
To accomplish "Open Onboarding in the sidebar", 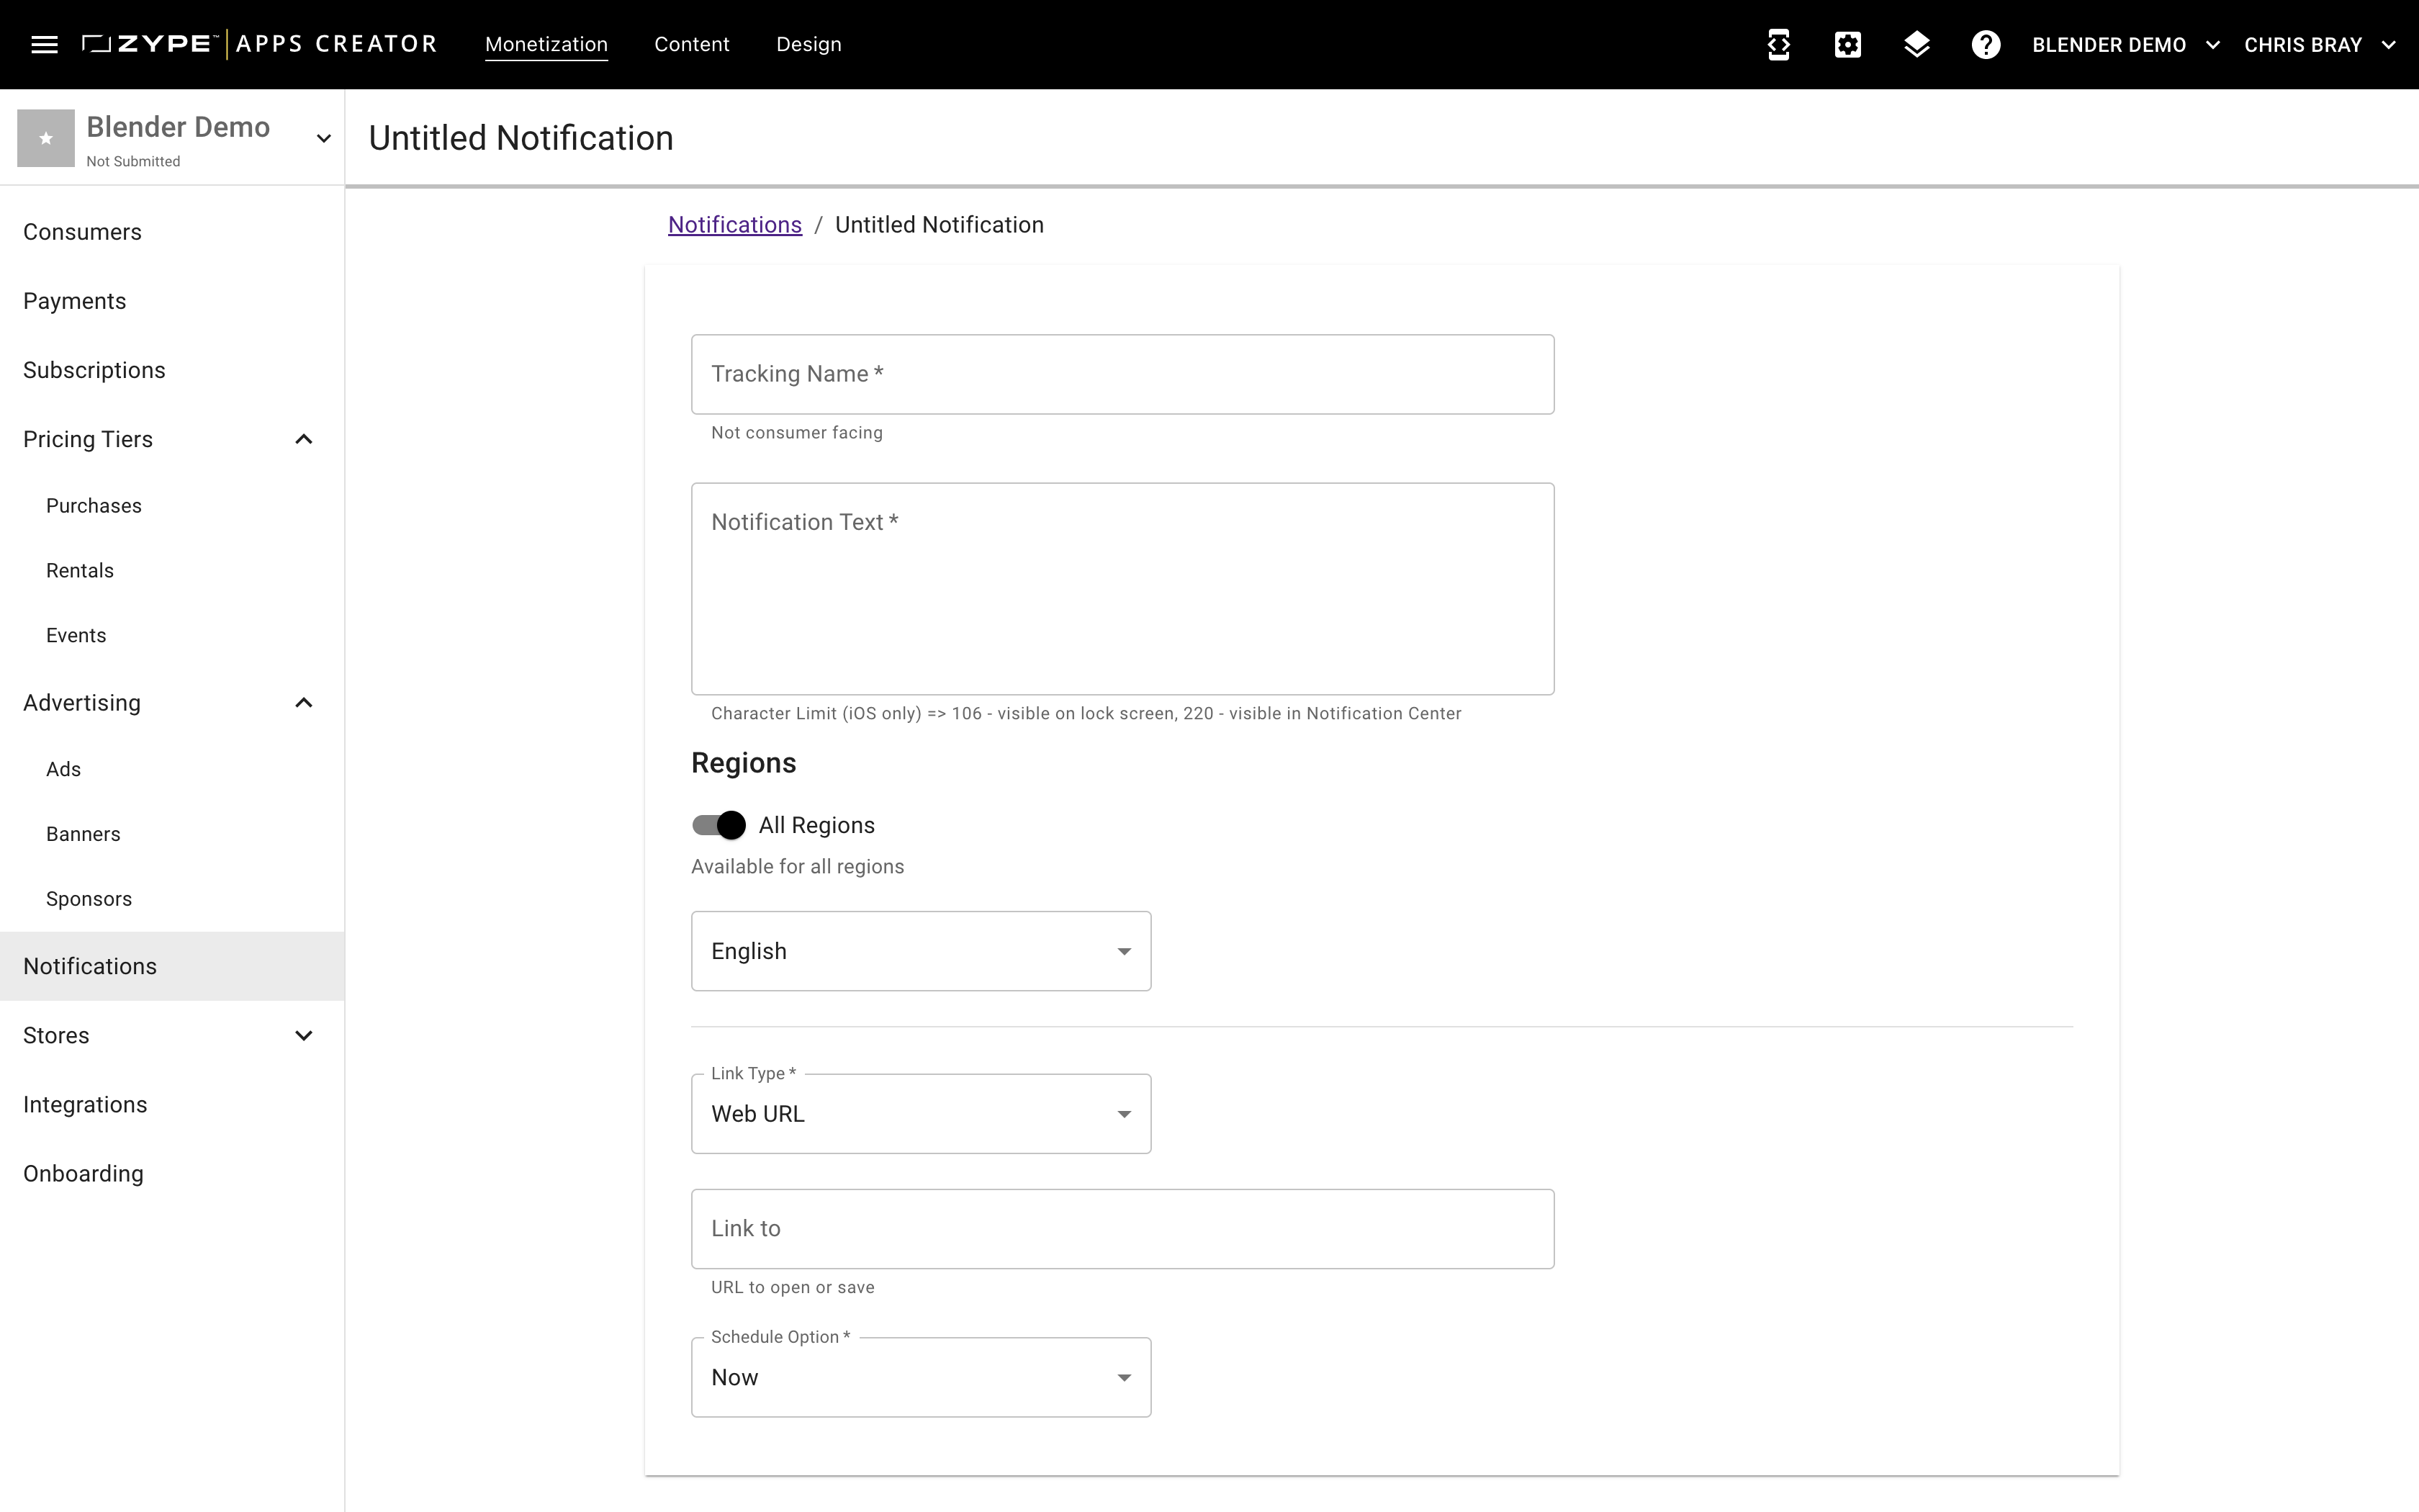I will 172,1173.
